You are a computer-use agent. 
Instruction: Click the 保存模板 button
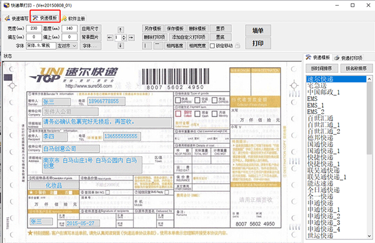(x=175, y=29)
